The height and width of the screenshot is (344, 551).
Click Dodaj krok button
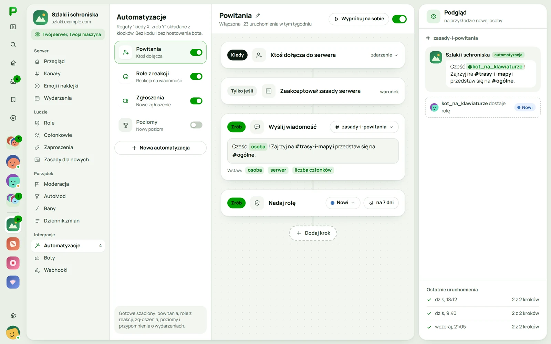click(313, 233)
